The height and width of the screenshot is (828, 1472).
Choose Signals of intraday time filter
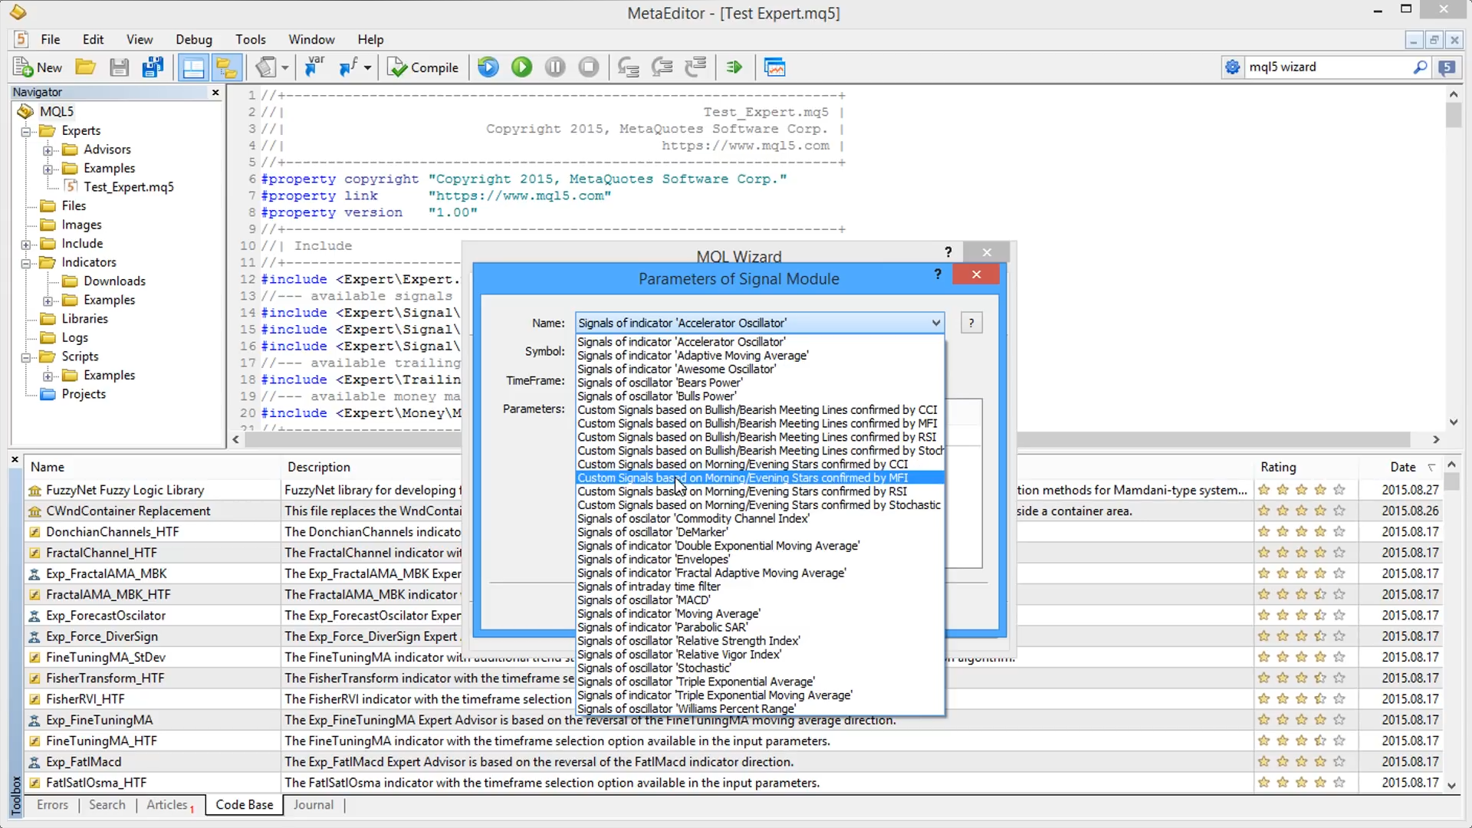760,586
